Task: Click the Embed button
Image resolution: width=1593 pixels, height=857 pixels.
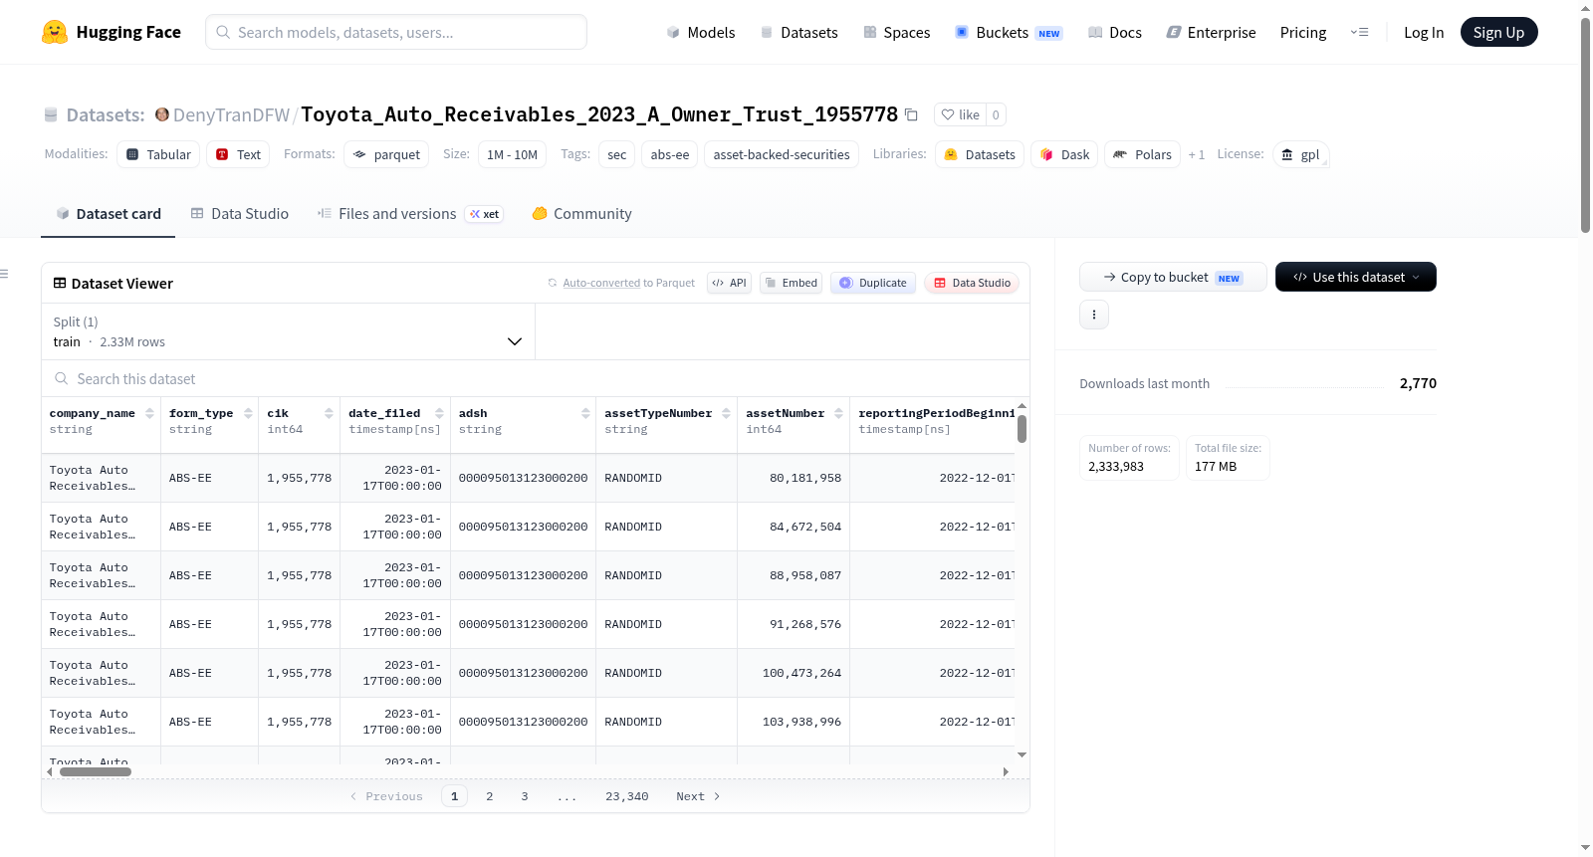Action: pyautogui.click(x=792, y=283)
